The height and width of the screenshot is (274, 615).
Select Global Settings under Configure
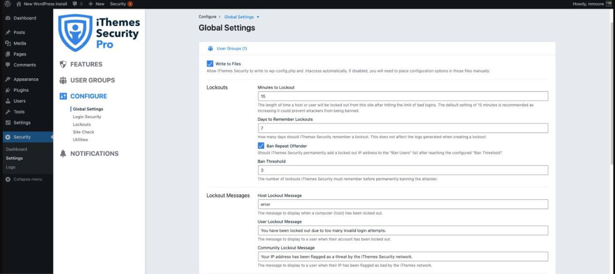click(x=88, y=109)
